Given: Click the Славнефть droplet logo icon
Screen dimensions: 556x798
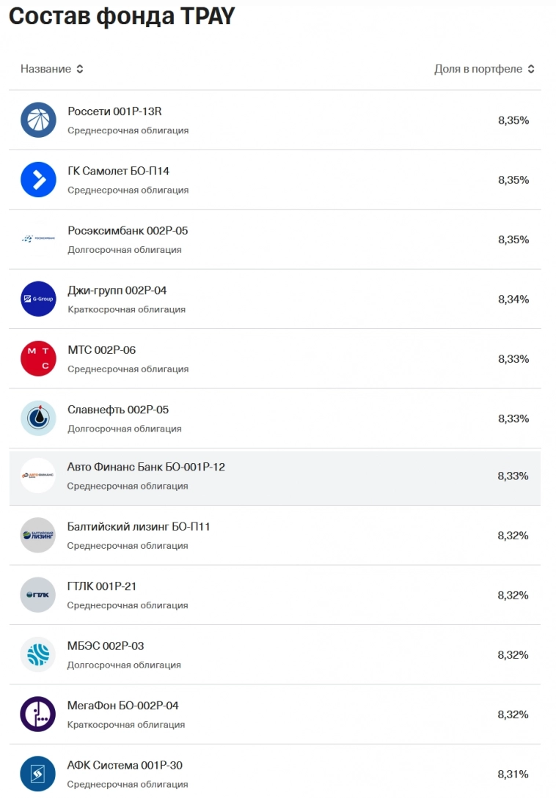Looking at the screenshot, I should (x=38, y=418).
